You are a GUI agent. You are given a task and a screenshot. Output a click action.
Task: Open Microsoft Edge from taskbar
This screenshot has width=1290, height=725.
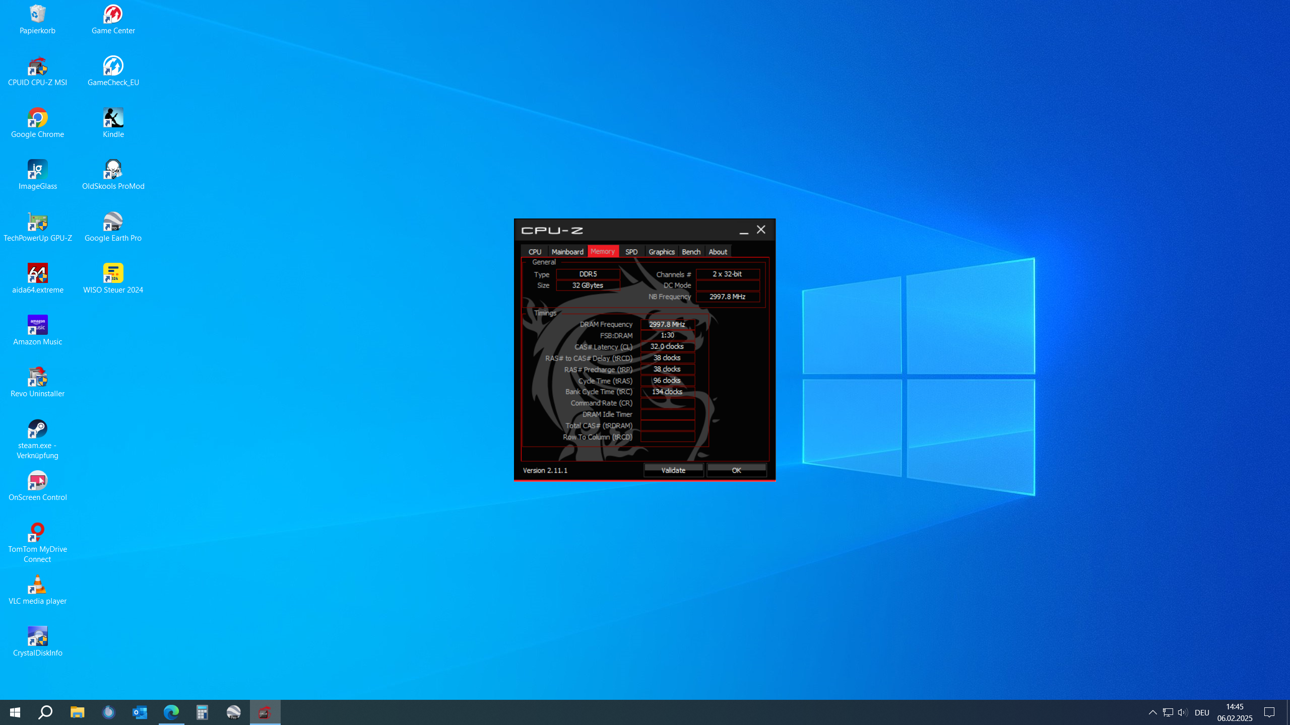pyautogui.click(x=171, y=712)
